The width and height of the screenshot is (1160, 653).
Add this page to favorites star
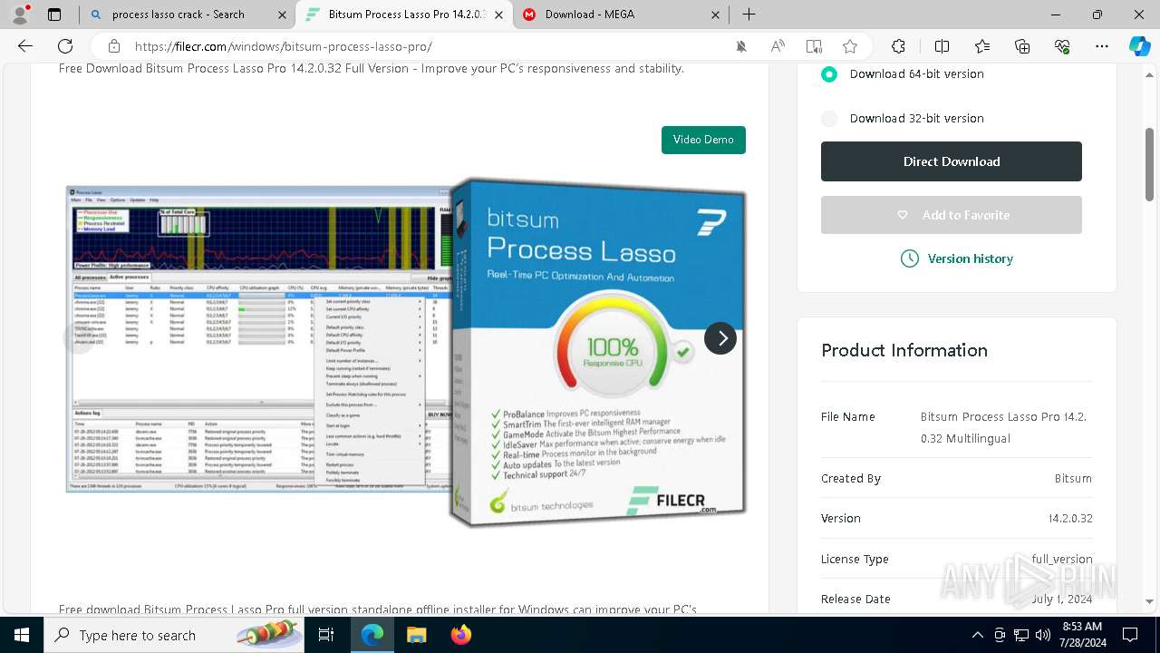click(x=849, y=46)
